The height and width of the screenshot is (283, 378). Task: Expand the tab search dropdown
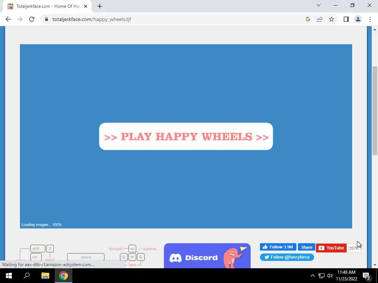tap(319, 5)
